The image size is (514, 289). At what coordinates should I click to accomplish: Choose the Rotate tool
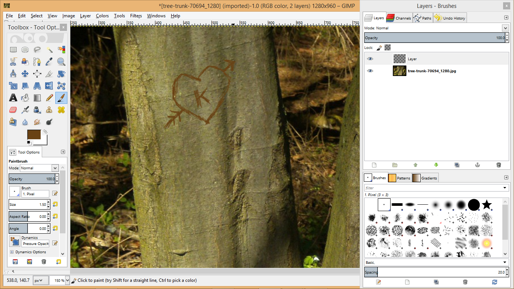61,73
